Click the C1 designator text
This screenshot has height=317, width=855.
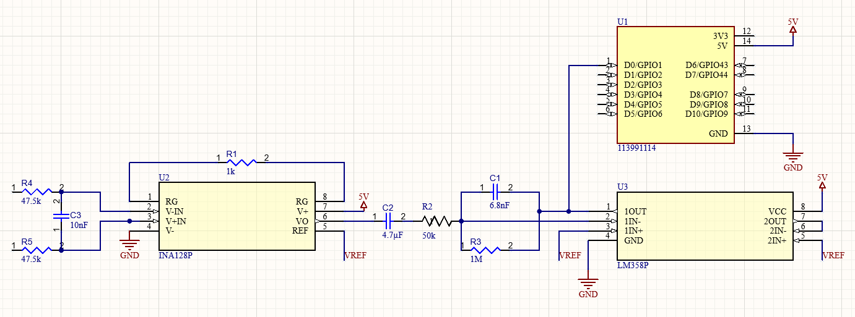(x=495, y=178)
